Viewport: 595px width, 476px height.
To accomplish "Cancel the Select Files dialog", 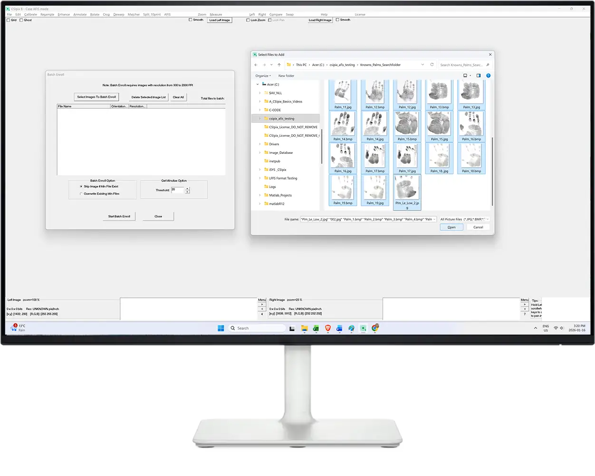I will tap(478, 227).
